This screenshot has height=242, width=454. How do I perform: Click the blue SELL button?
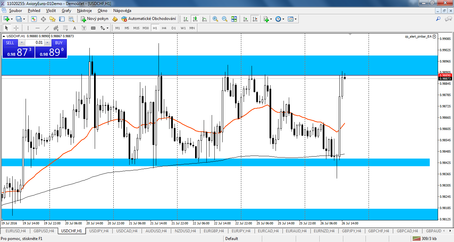[10, 43]
